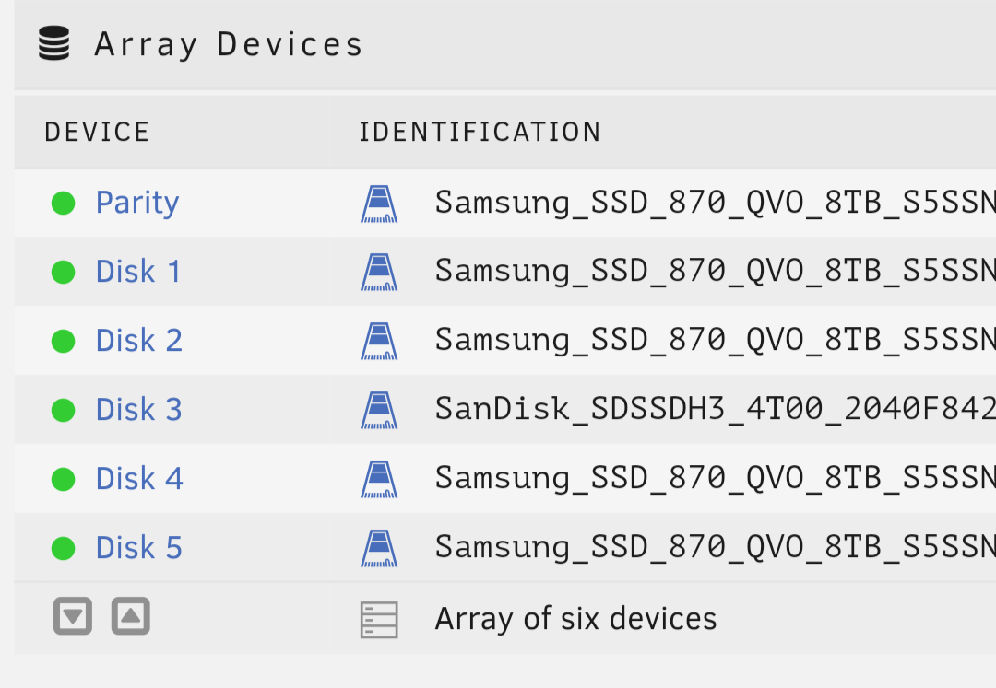Click the Array Devices database icon
The height and width of the screenshot is (688, 996).
[x=54, y=44]
